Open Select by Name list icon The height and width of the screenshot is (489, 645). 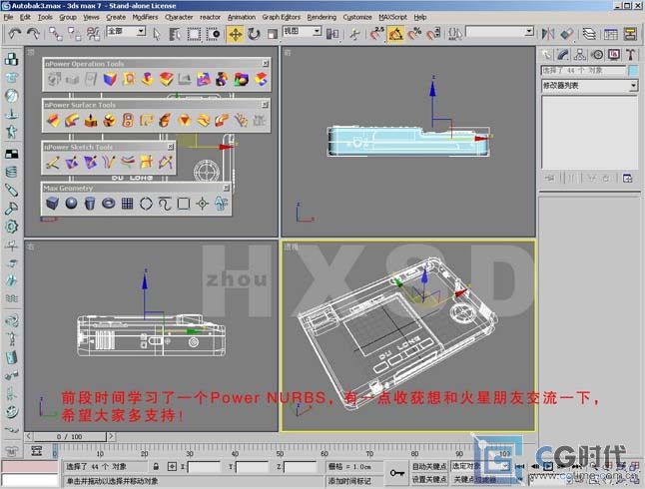(175, 34)
